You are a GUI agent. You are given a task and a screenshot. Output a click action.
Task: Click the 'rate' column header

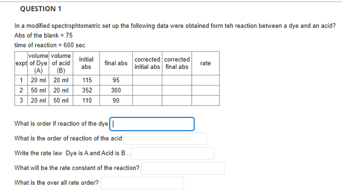205,63
